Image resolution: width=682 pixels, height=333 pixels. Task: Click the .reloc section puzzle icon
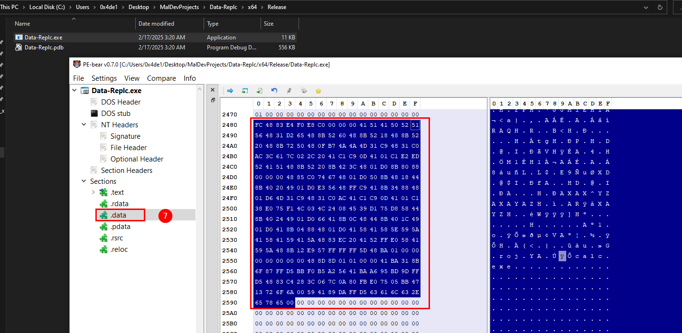click(103, 249)
